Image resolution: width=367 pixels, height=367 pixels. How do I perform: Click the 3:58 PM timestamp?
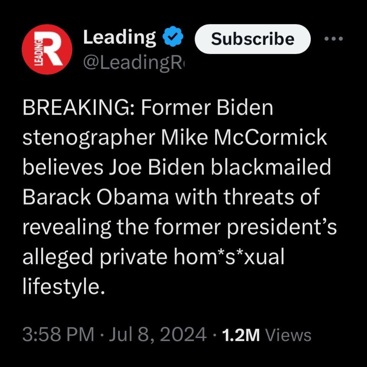pyautogui.click(x=58, y=335)
